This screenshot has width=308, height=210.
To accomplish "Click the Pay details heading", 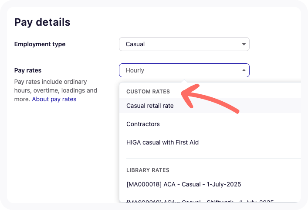I will click(x=42, y=22).
